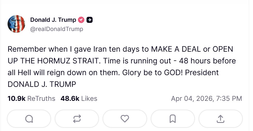Show the 48.6k Likes list
This screenshot has width=253, height=131.
point(79,98)
